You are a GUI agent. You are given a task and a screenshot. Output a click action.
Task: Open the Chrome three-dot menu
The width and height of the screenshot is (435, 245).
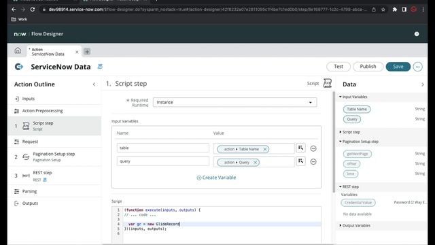tap(423, 10)
